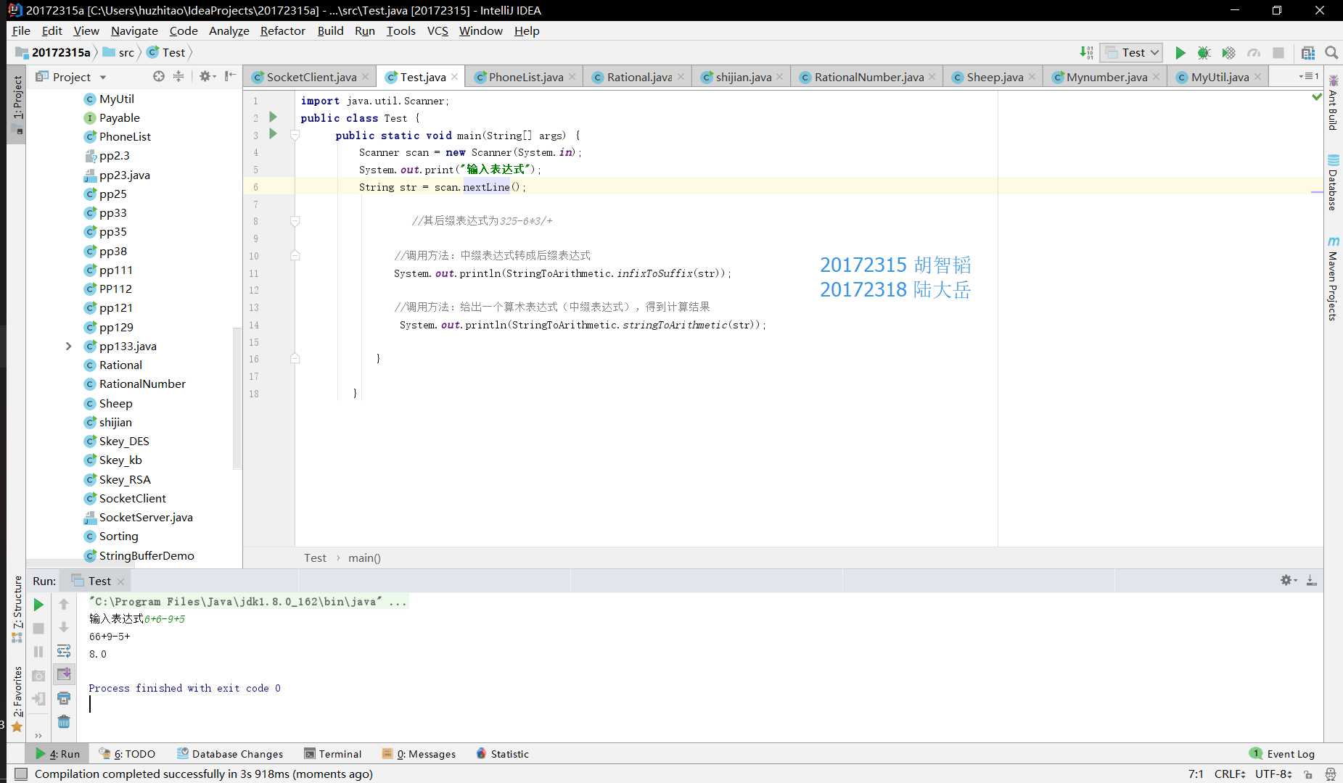Collapse the main method code fold
This screenshot has height=783, width=1343.
(x=295, y=135)
